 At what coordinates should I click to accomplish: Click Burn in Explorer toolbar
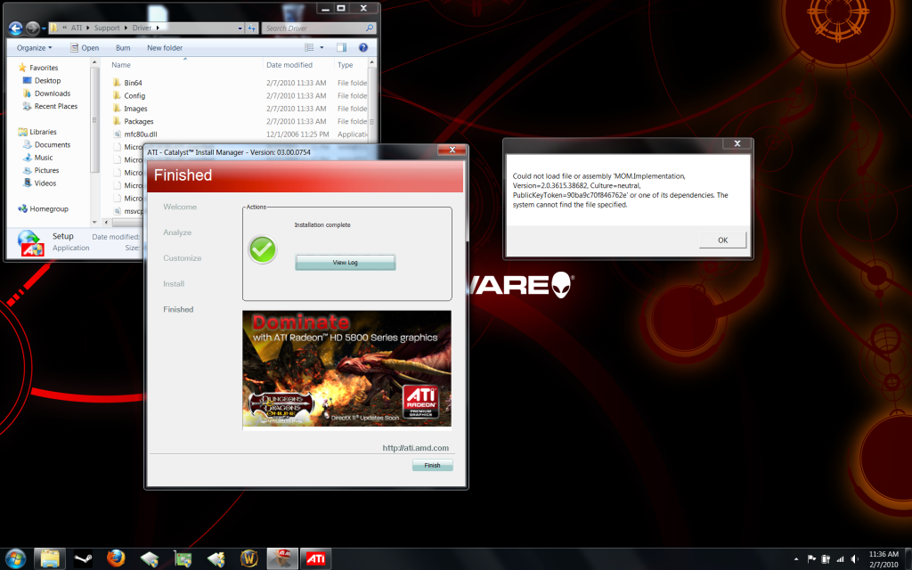[x=123, y=48]
